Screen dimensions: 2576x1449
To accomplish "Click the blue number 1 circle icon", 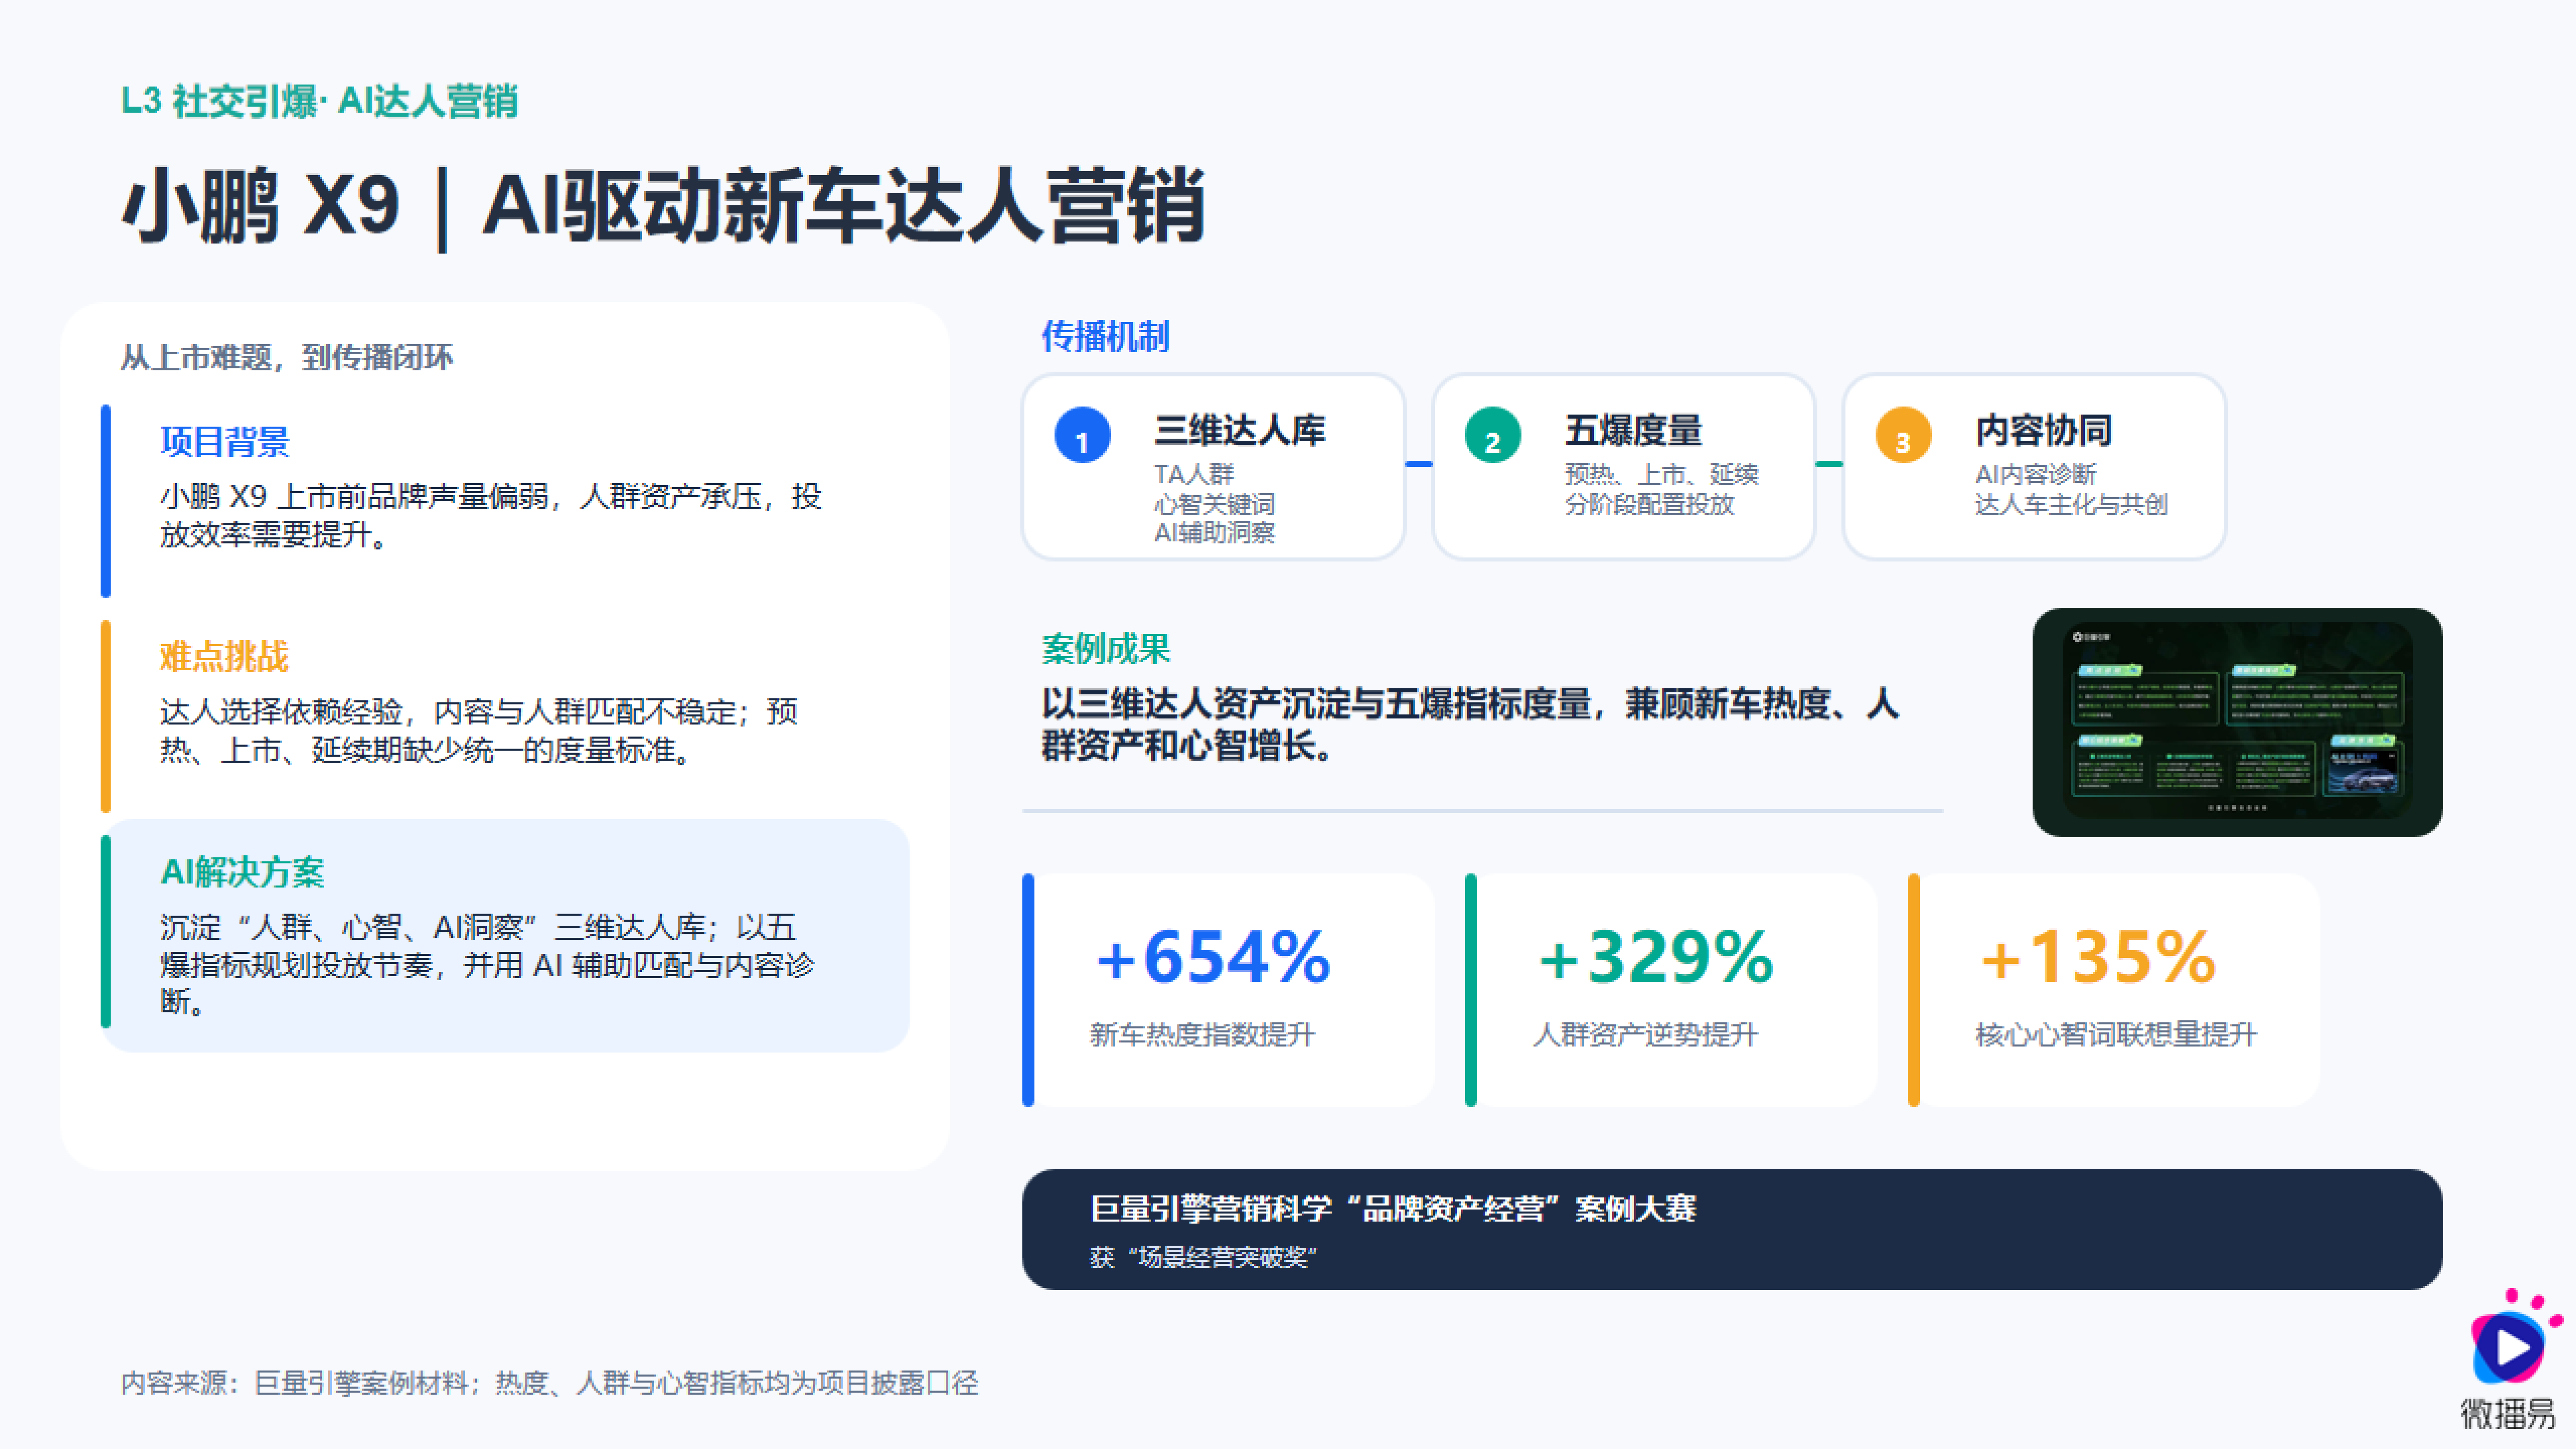I will 1082,435.
